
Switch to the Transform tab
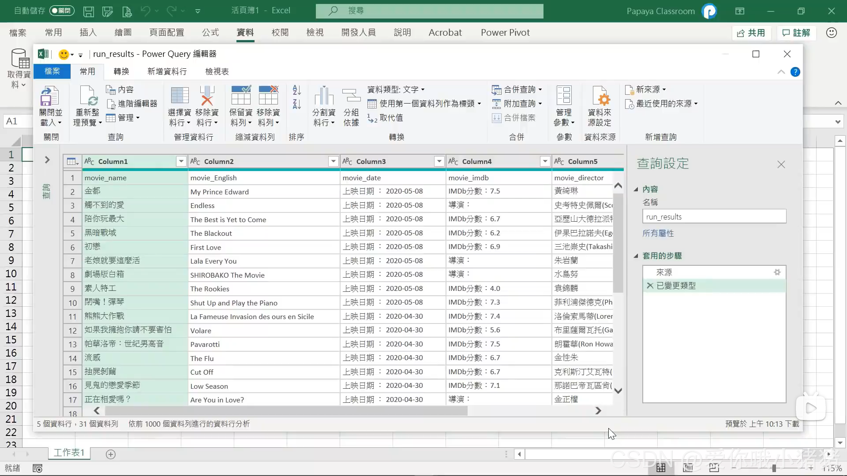pyautogui.click(x=121, y=71)
